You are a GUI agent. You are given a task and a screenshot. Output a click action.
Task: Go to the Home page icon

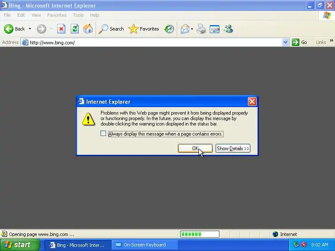[x=88, y=29]
